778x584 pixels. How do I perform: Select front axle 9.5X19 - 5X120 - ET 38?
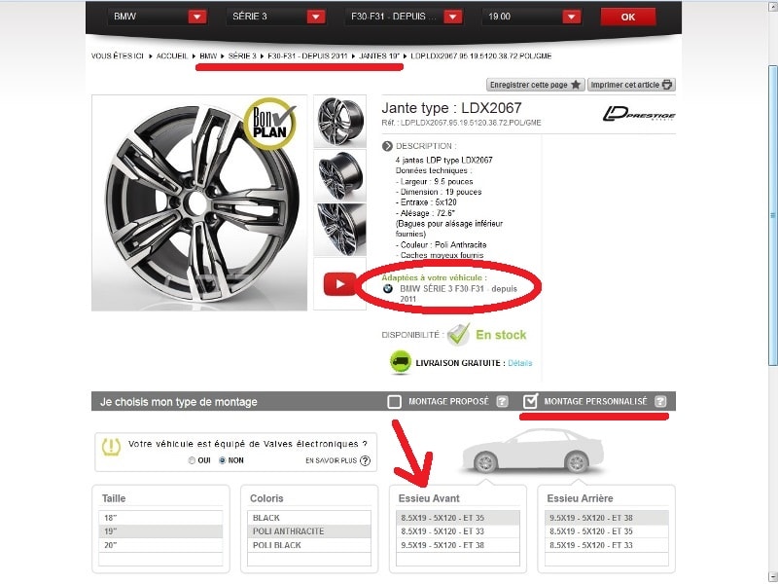coord(458,545)
